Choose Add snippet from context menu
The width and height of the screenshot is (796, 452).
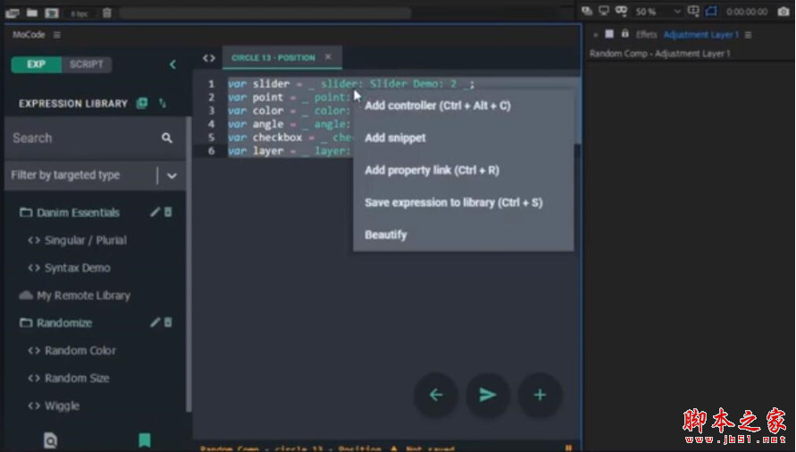coord(395,138)
